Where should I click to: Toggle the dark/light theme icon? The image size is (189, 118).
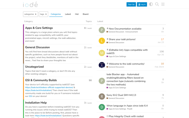point(151,4)
